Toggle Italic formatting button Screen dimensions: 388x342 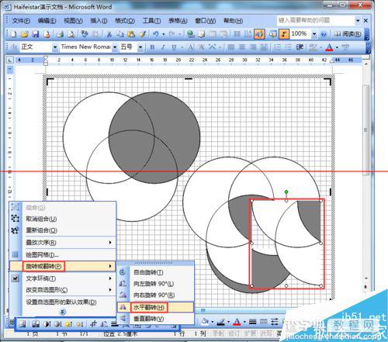163,47
